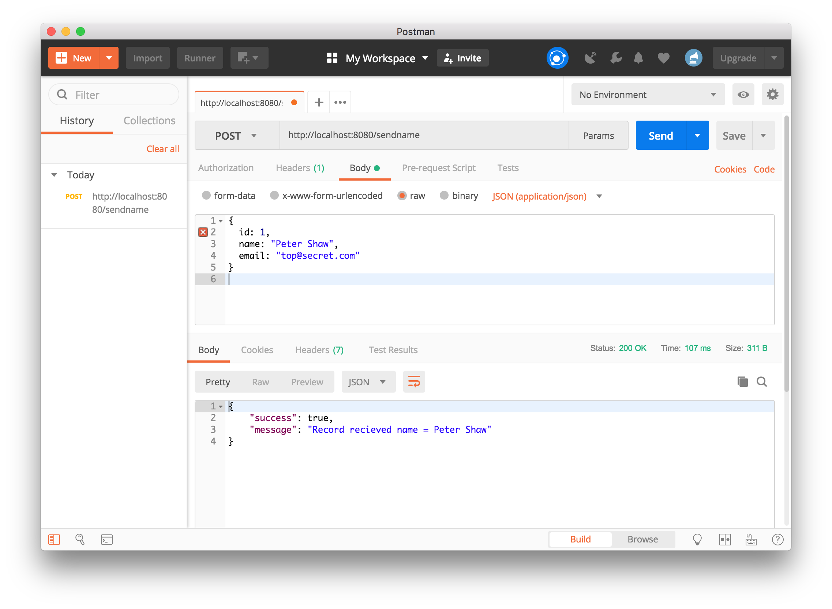Viewport: 832px width, 609px height.
Task: Show the Pretty response view
Action: tap(218, 382)
